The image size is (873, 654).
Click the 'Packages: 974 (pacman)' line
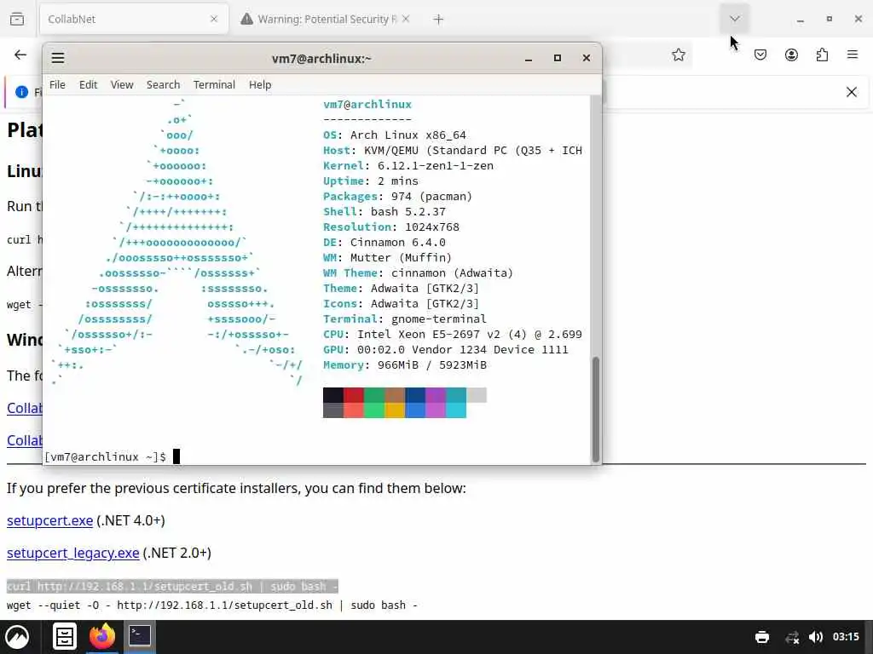(x=397, y=197)
